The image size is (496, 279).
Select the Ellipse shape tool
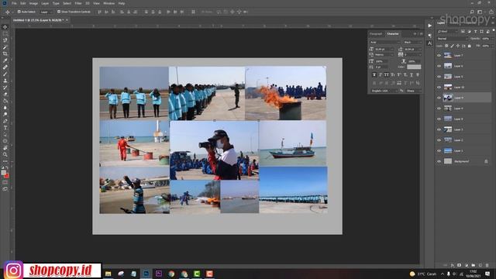click(x=5, y=141)
